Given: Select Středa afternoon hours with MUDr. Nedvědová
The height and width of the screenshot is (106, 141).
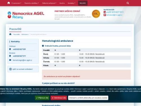Looking at the screenshot, I should 92,58.
